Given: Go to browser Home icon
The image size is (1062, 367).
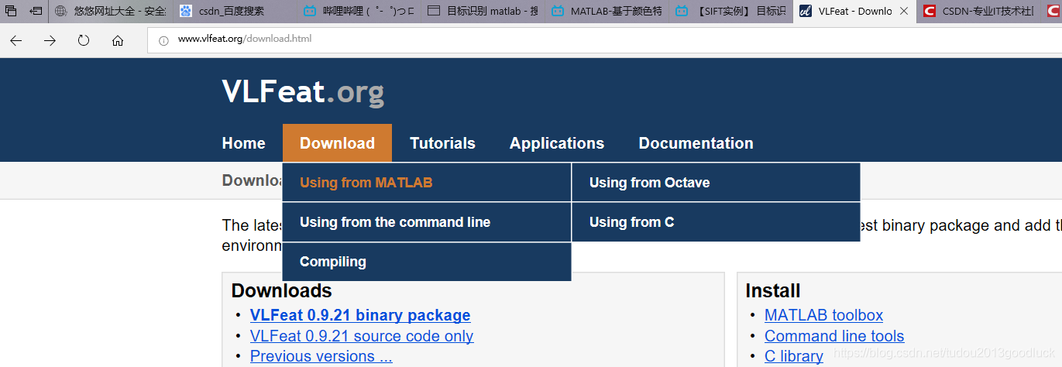Looking at the screenshot, I should 118,40.
